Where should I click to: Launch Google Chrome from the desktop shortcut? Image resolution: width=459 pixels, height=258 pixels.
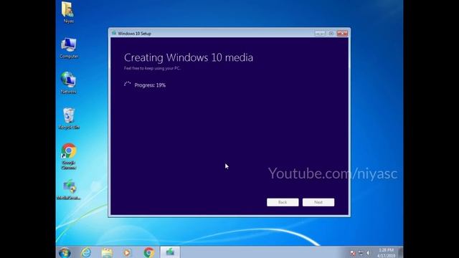(x=69, y=156)
